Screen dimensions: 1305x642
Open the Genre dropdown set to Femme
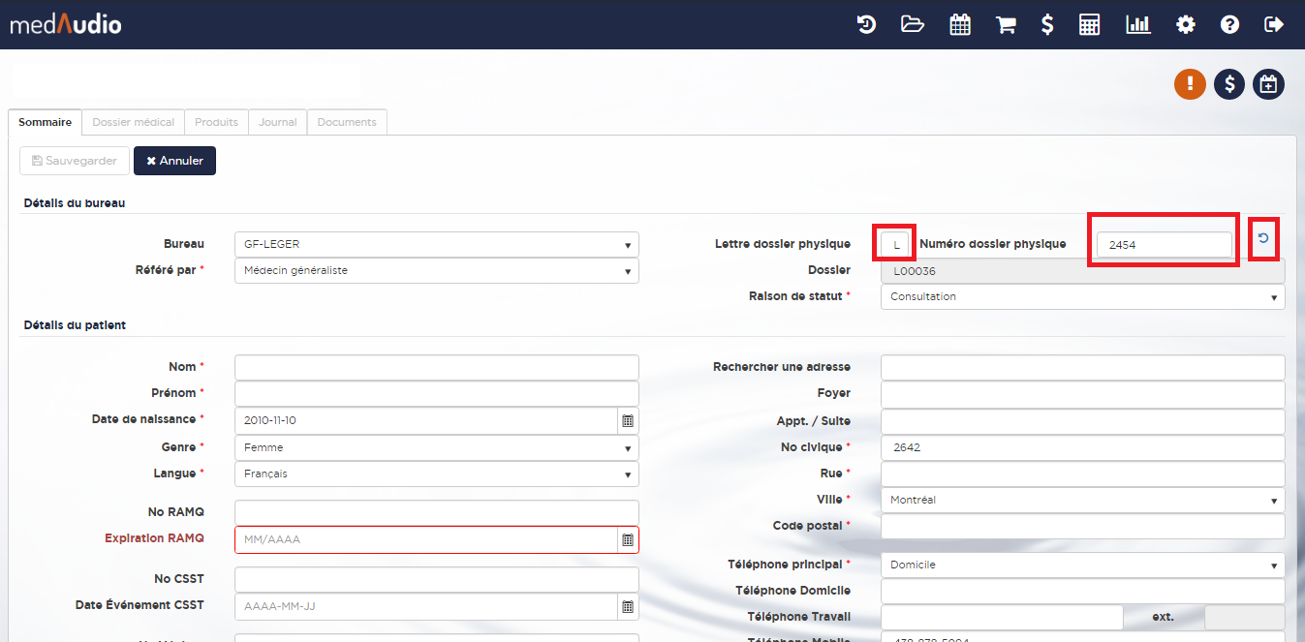click(436, 447)
